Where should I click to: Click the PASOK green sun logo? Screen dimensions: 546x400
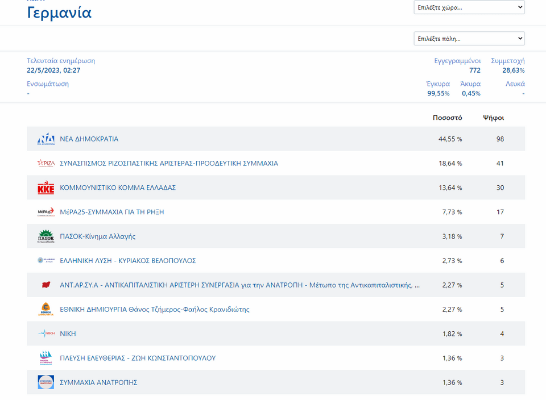(x=46, y=236)
